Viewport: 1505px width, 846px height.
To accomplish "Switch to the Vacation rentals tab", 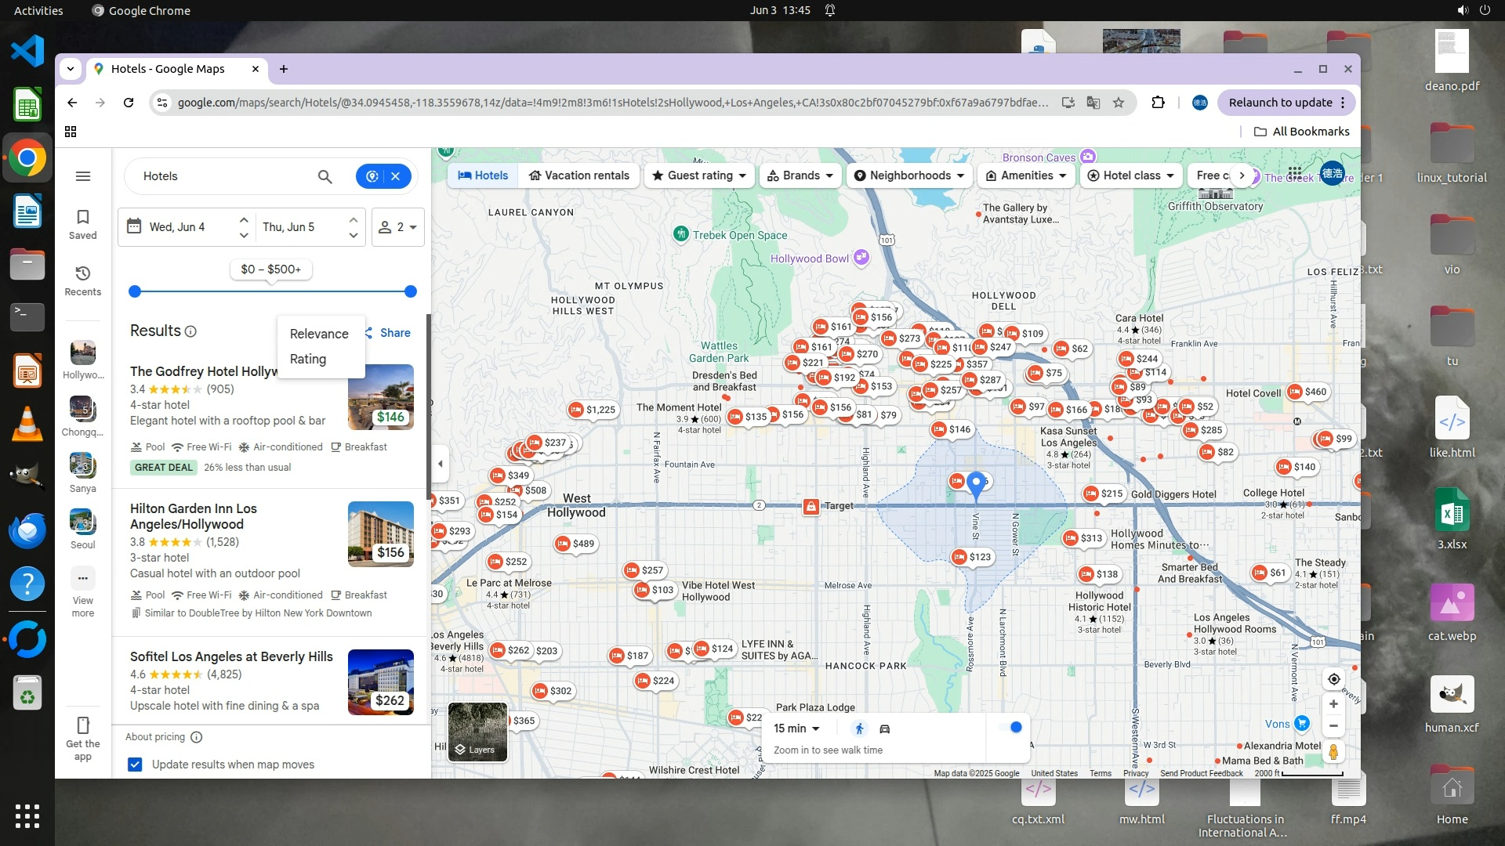I will (579, 175).
